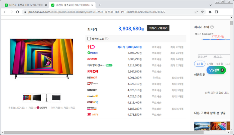Close the first LG전자 울트라 HD TV tab

click(x=46, y=5)
